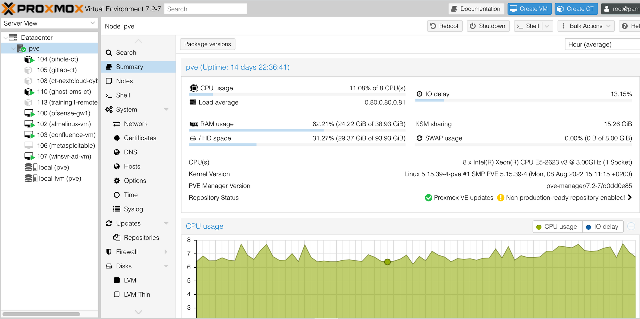
Task: Click the root@pam user button
Action: coord(621,9)
